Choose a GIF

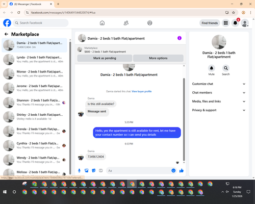(x=101, y=170)
